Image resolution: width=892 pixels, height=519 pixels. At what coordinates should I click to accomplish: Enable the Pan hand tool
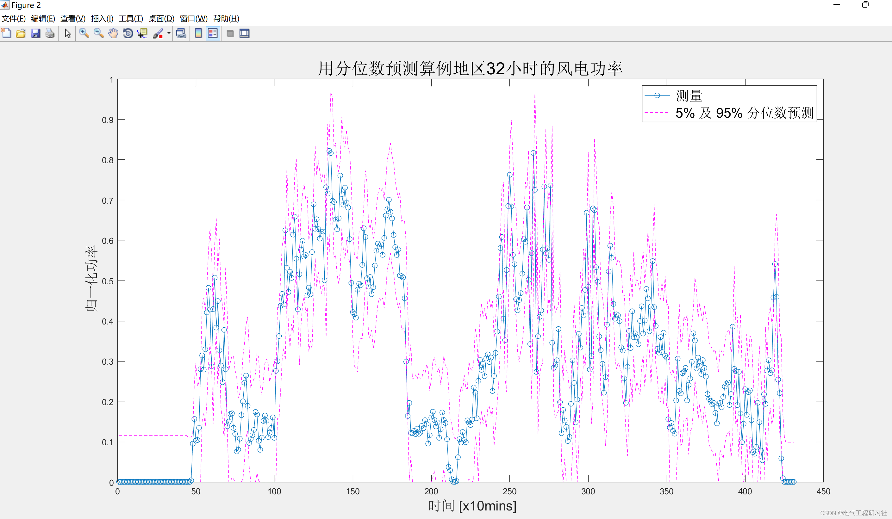[113, 34]
